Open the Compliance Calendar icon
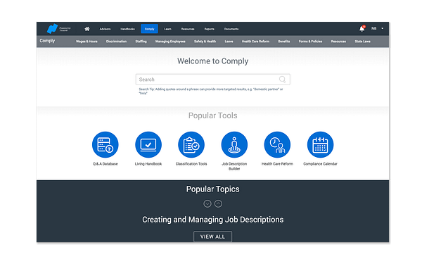Viewport: 422px width, 264px height. point(320,144)
